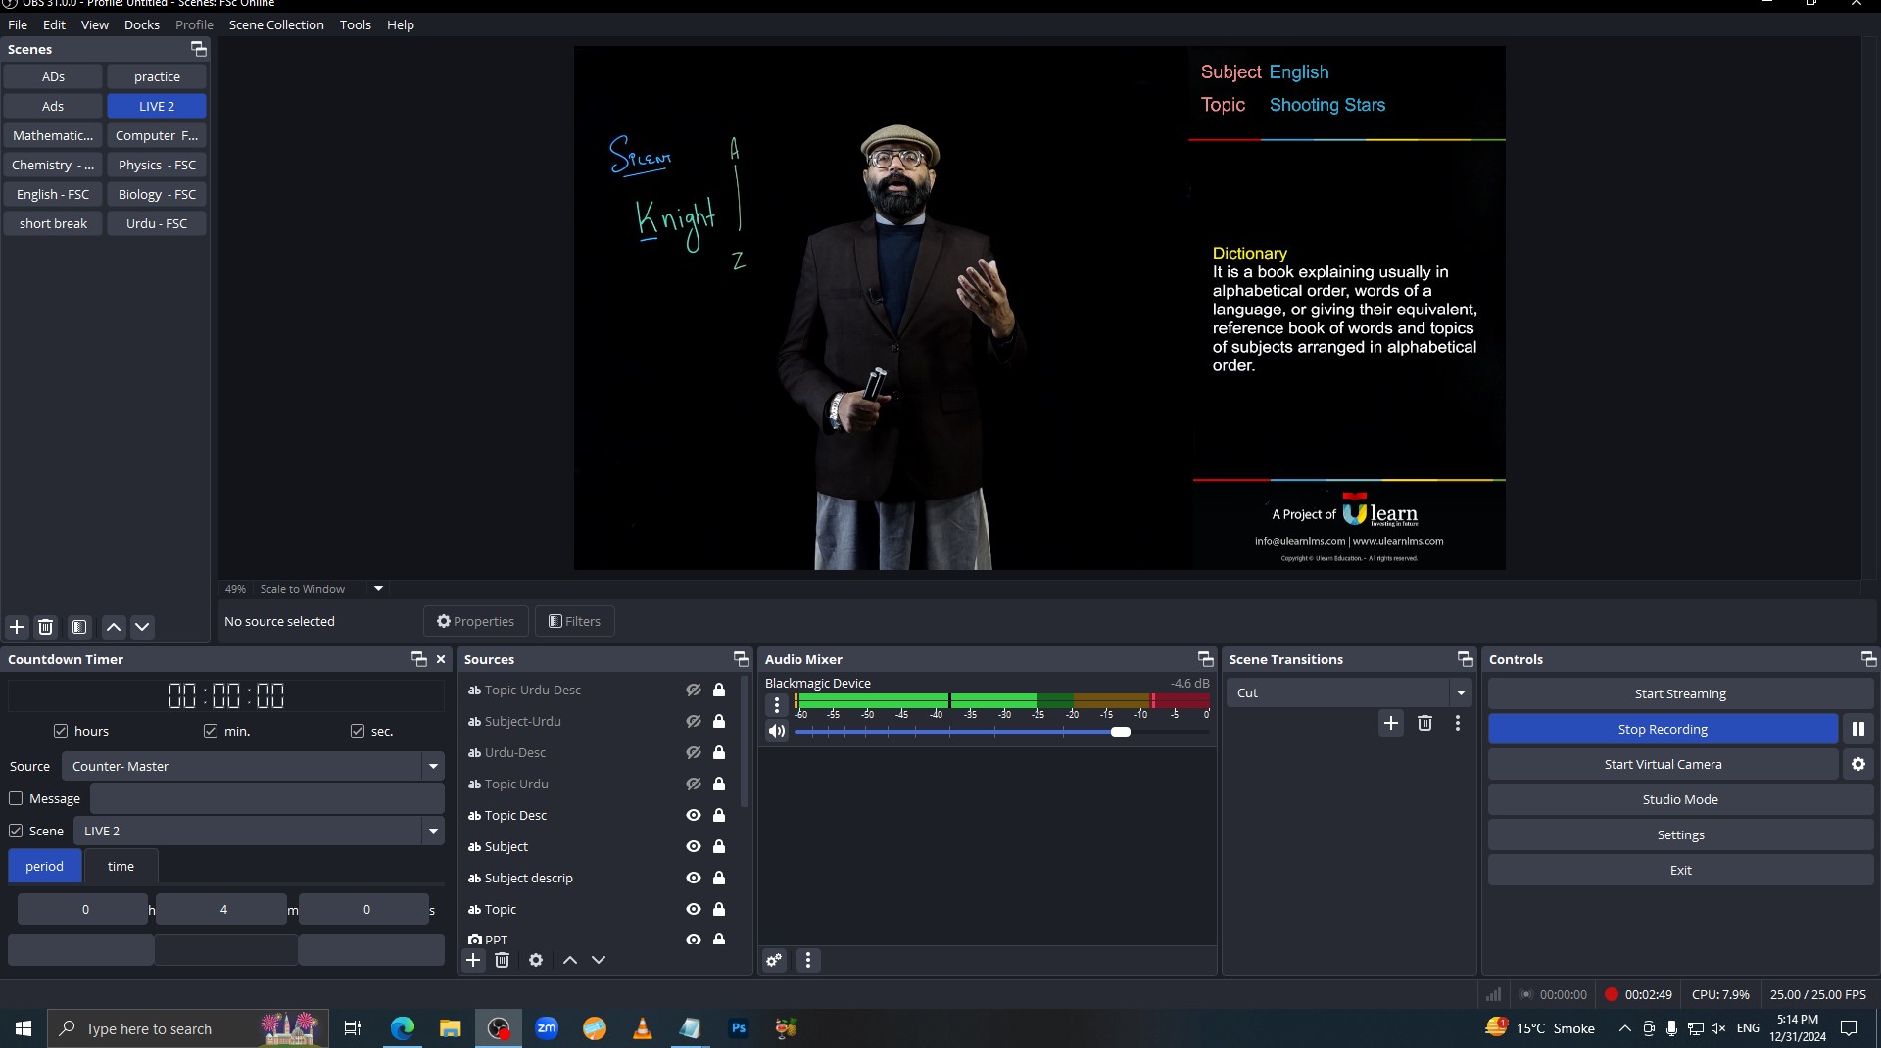The image size is (1881, 1048).
Task: Remove scene transition trash icon
Action: (1425, 723)
